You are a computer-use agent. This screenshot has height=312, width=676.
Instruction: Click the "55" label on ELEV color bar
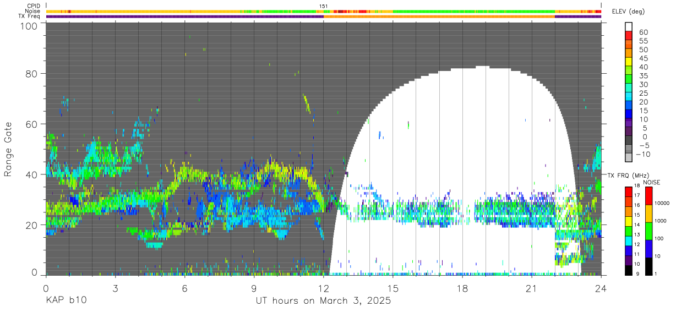tap(644, 41)
